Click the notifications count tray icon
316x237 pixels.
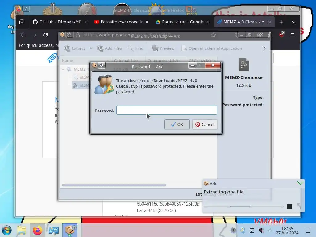click(x=233, y=230)
